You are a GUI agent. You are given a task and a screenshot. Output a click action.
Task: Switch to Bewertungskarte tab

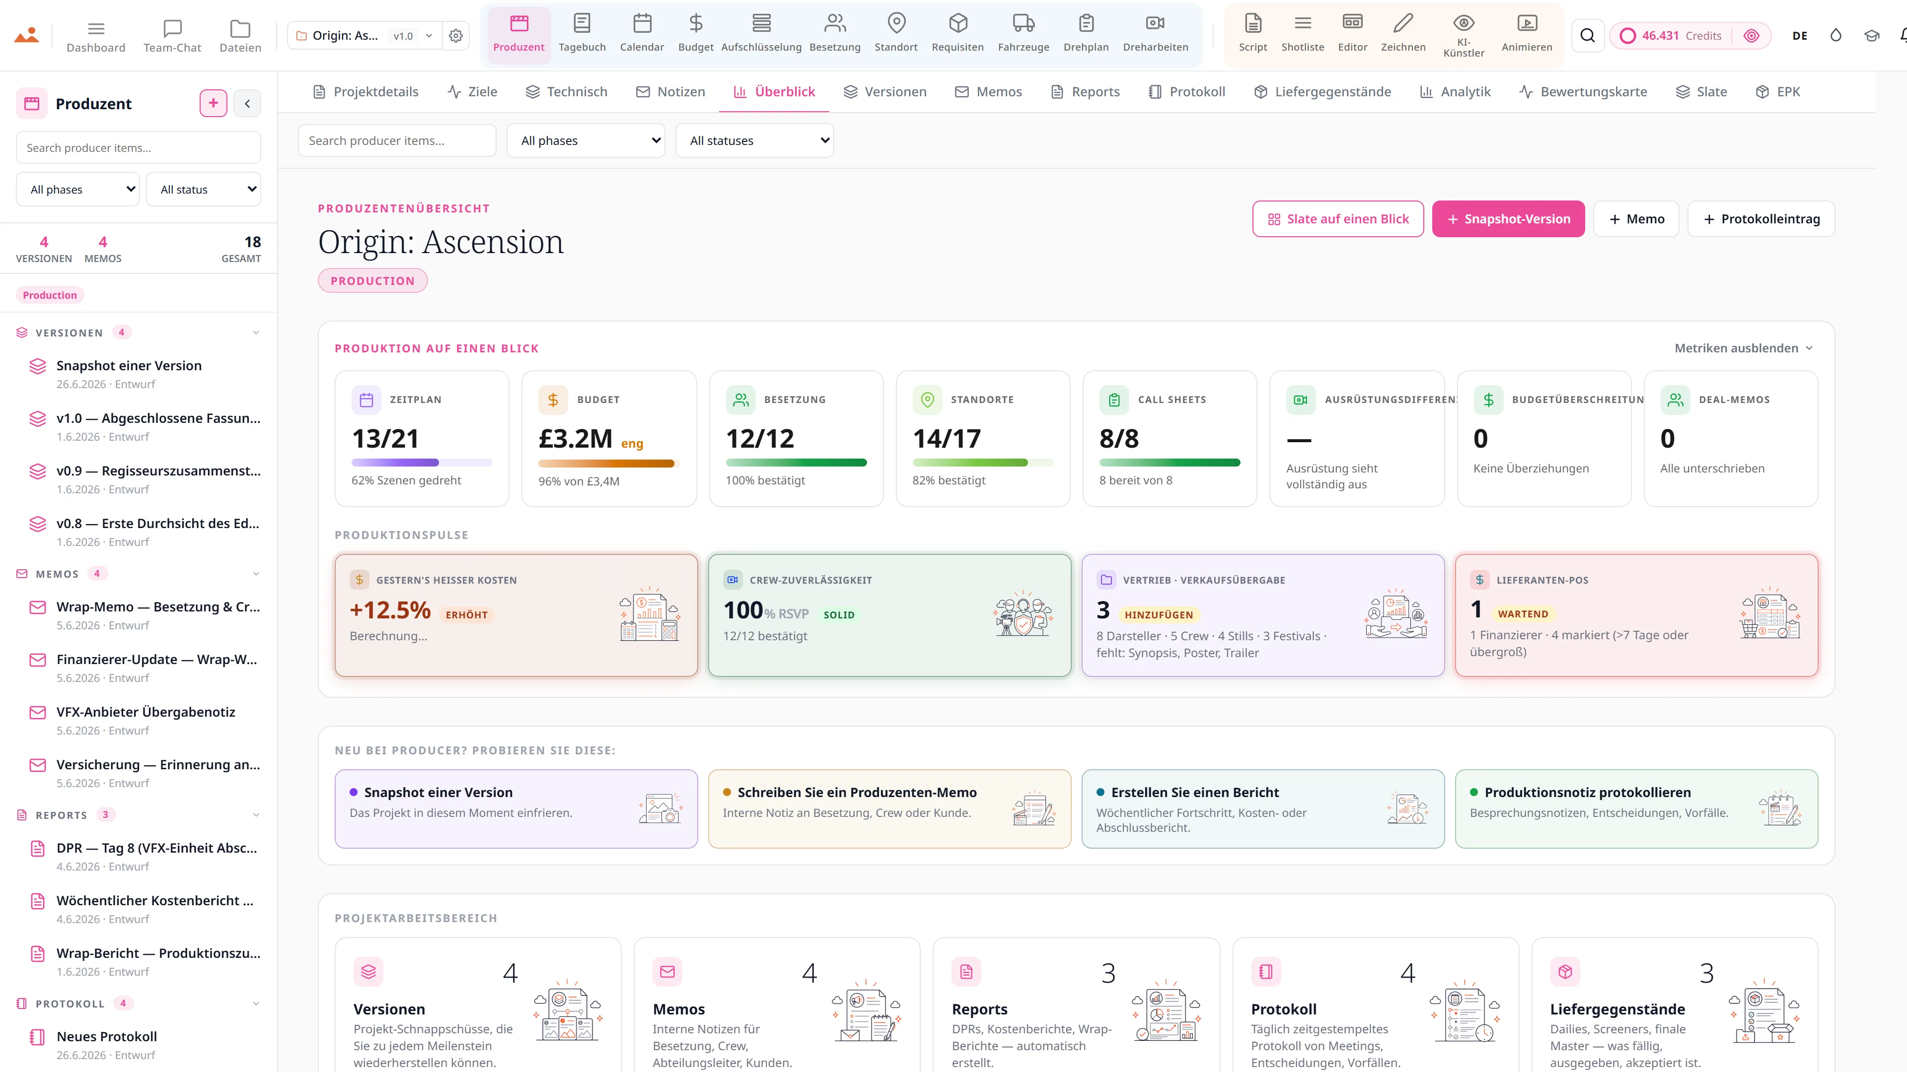pyautogui.click(x=1583, y=92)
